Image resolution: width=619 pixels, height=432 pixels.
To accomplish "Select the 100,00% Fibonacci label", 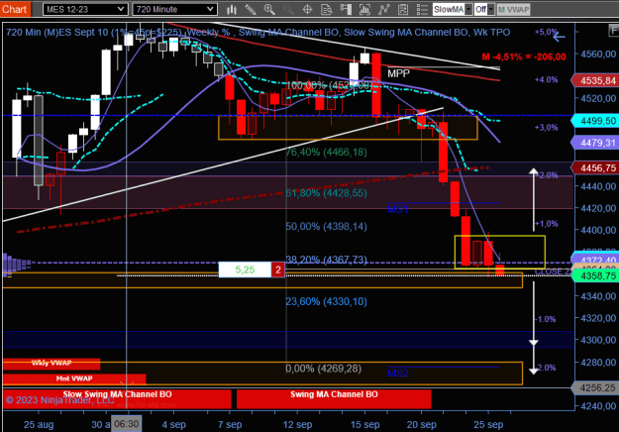I will point(330,85).
